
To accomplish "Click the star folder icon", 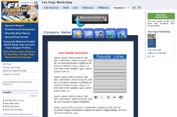I will point(77,33).
